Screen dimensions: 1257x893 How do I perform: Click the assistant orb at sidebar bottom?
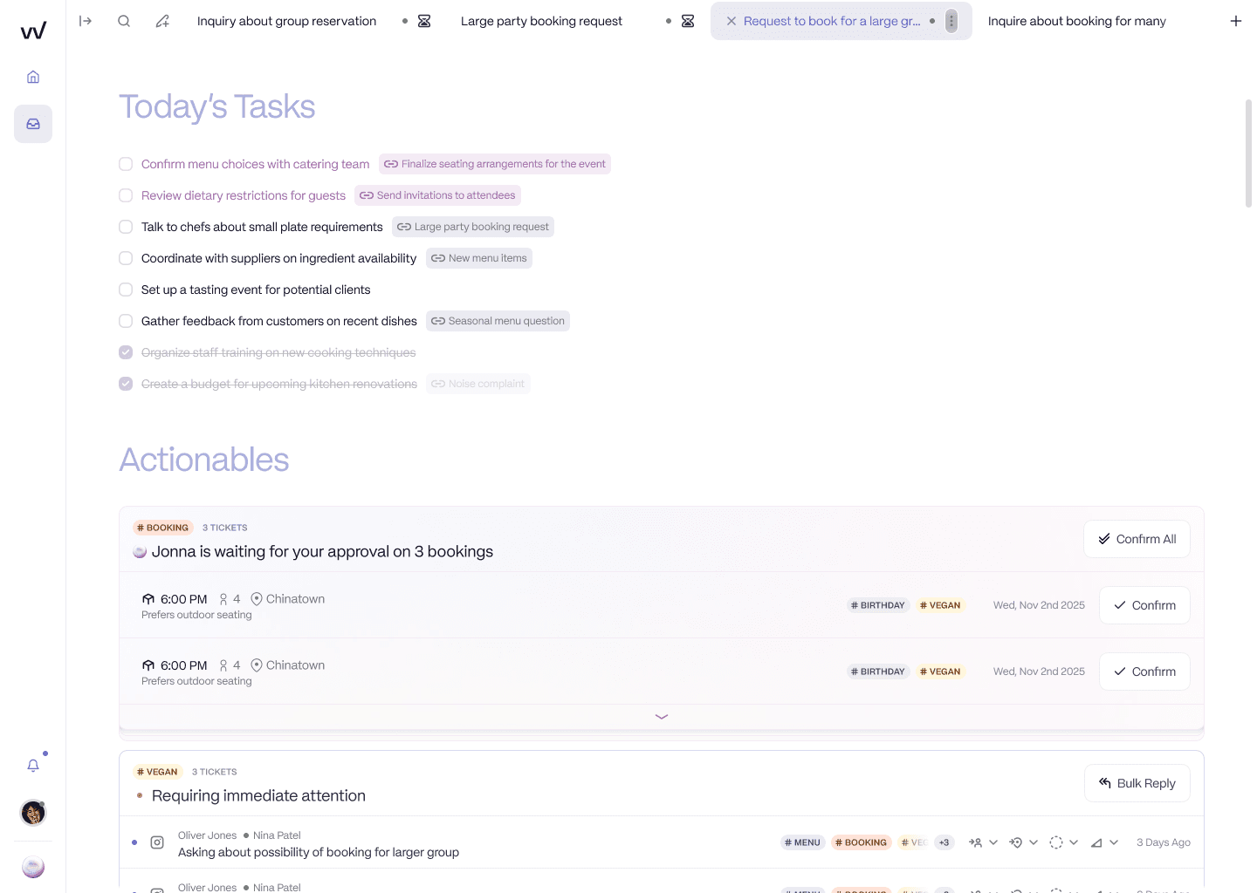pyautogui.click(x=33, y=868)
